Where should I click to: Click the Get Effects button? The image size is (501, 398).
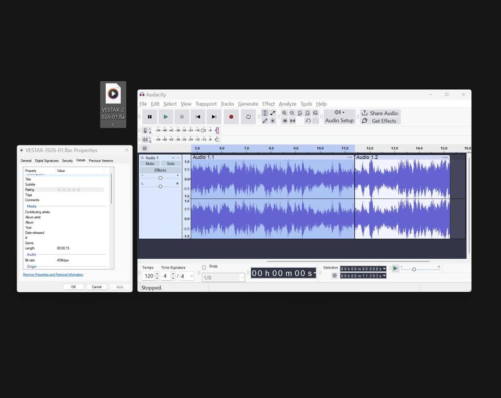tap(380, 121)
